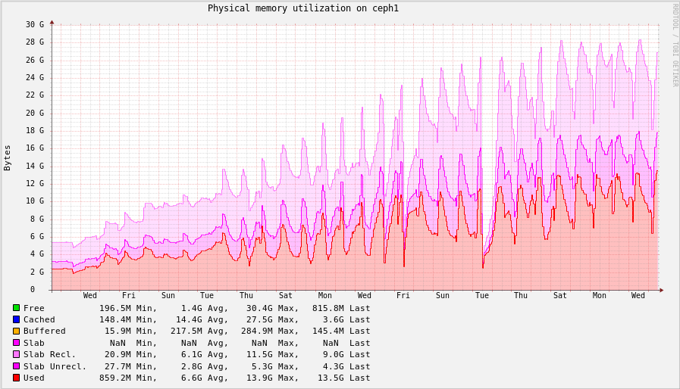Click the 'Bytes' vertical axis label
Image resolution: width=680 pixels, height=389 pixels.
(8, 157)
